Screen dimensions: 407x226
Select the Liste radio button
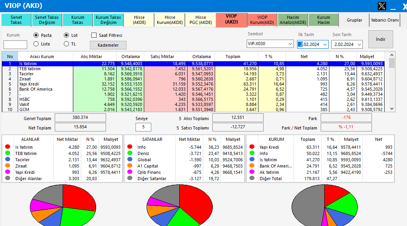coord(36,44)
